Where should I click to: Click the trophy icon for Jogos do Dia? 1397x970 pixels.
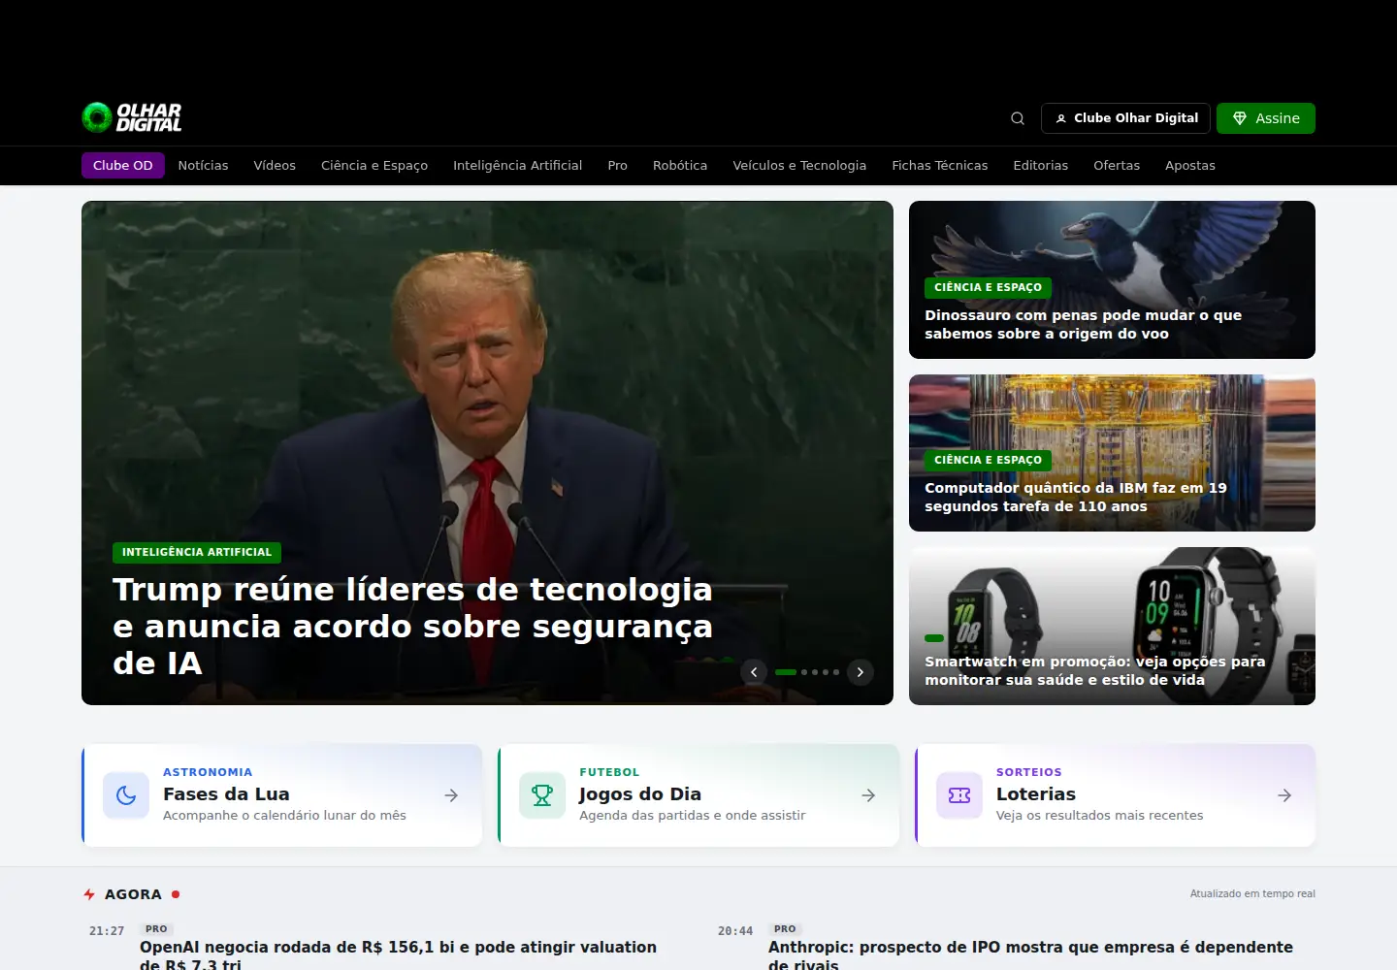[x=542, y=795]
